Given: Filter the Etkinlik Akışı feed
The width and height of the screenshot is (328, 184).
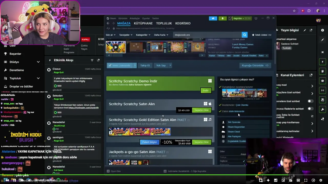Looking at the screenshot, I should (x=92, y=60).
